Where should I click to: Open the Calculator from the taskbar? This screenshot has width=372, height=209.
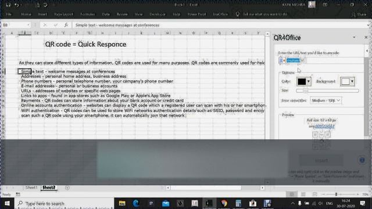(238, 203)
